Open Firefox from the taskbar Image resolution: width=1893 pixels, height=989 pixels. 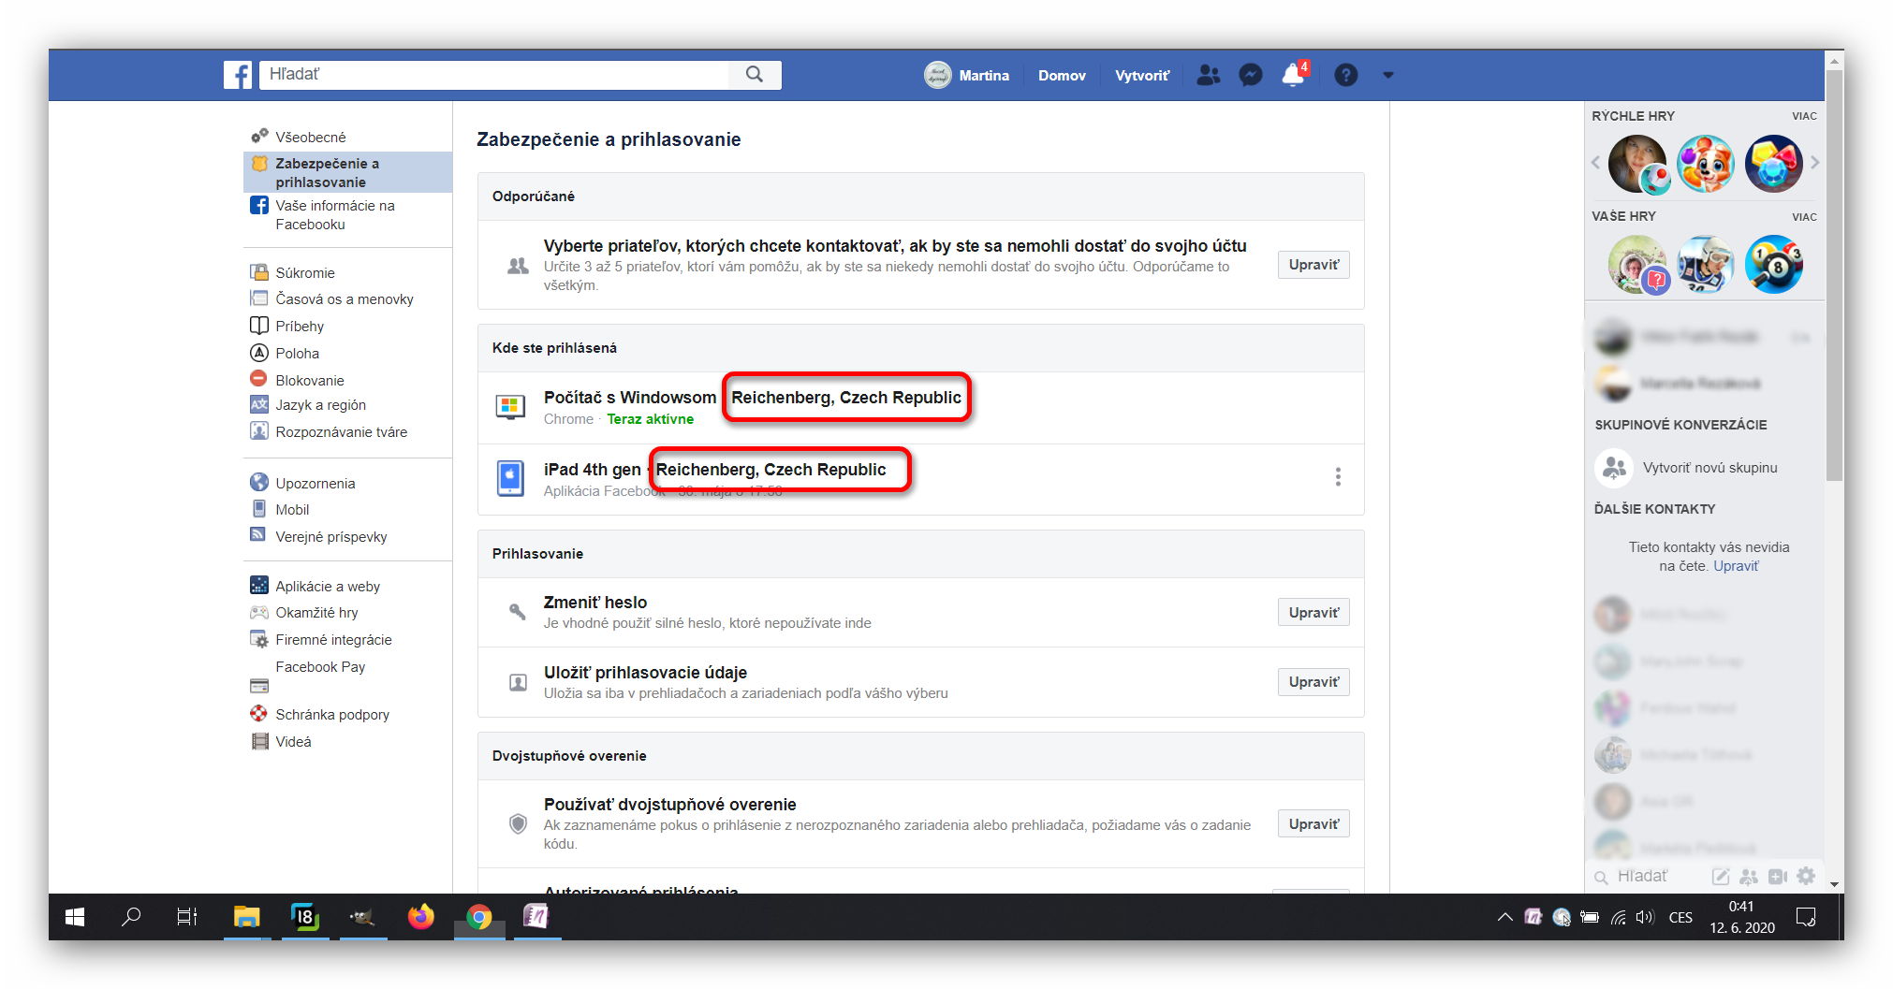tap(421, 917)
